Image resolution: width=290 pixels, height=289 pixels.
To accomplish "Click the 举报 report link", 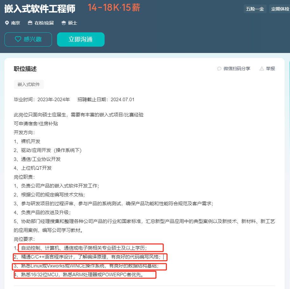I will tap(270, 69).
